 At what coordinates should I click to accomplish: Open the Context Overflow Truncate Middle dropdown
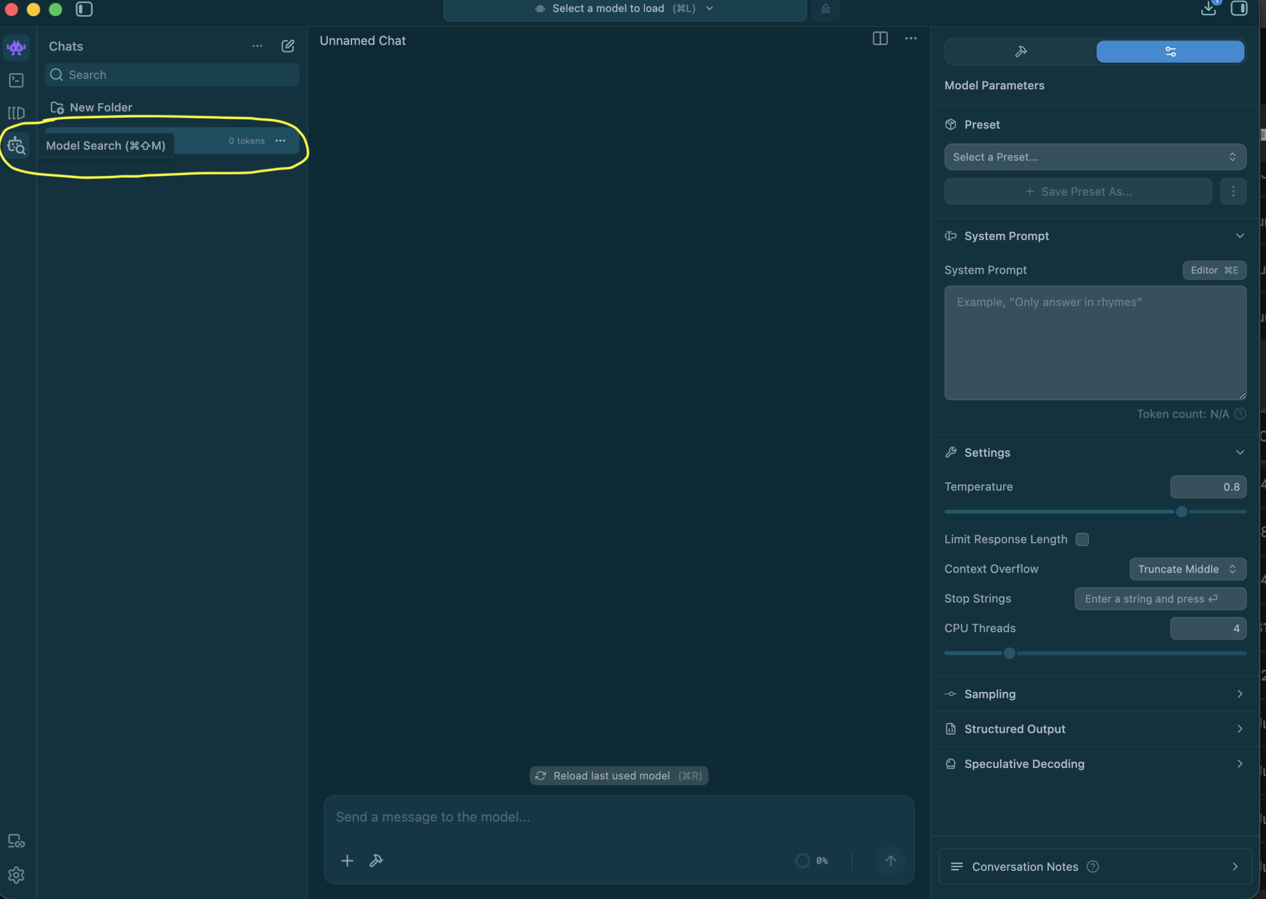1188,570
